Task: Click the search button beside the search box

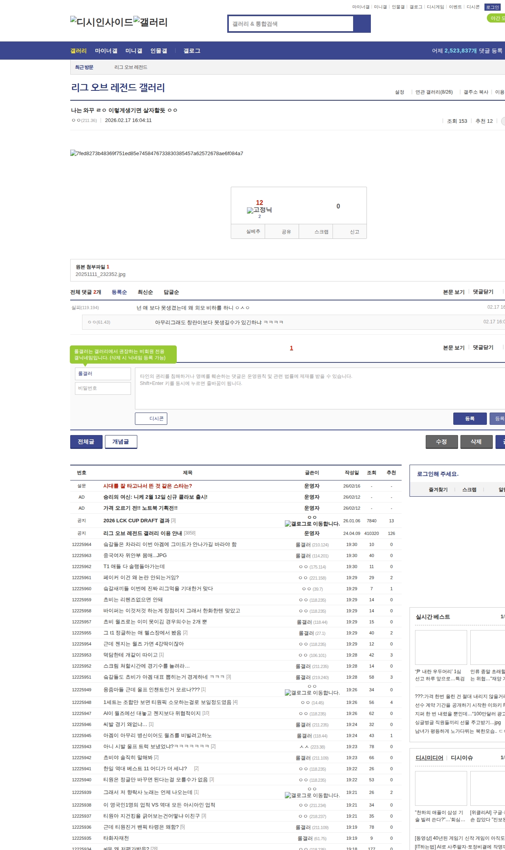Action: (x=362, y=24)
